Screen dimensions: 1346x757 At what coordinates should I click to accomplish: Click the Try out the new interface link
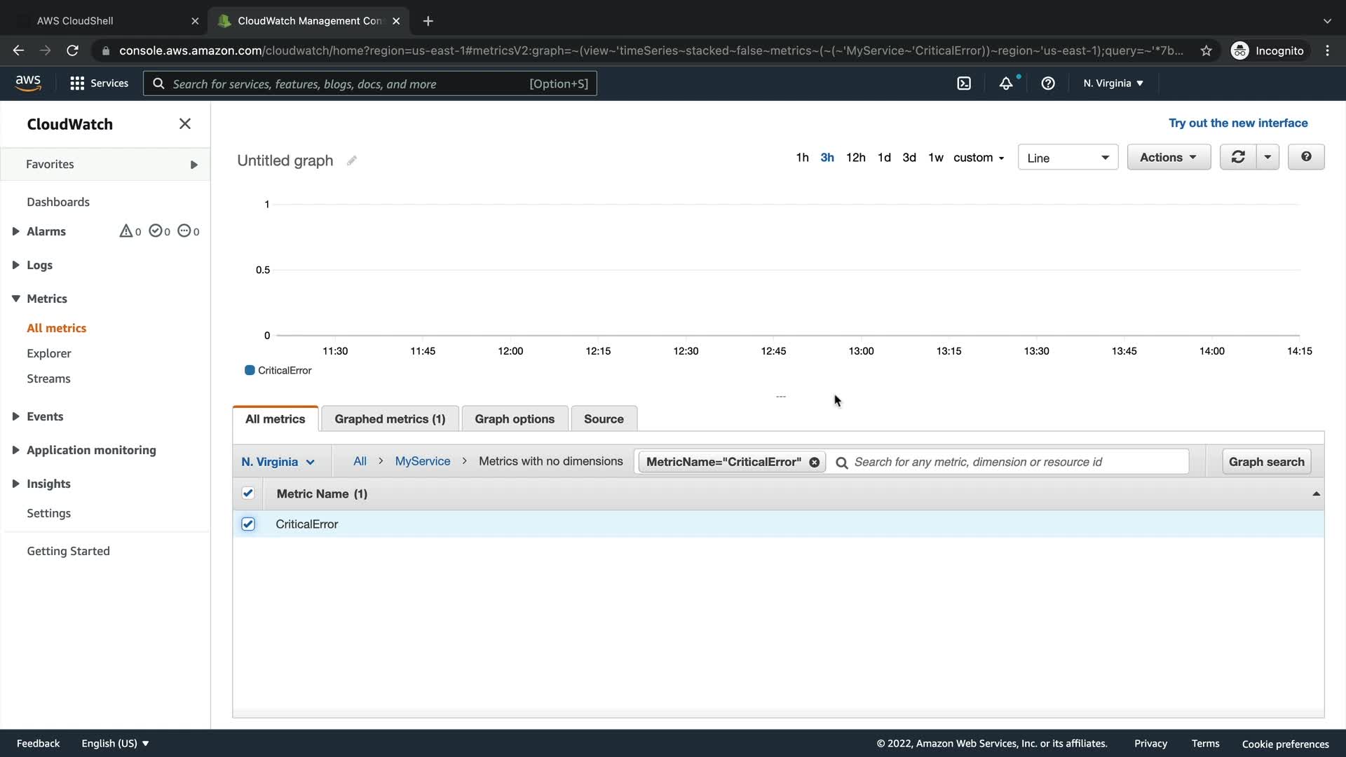[x=1238, y=123]
